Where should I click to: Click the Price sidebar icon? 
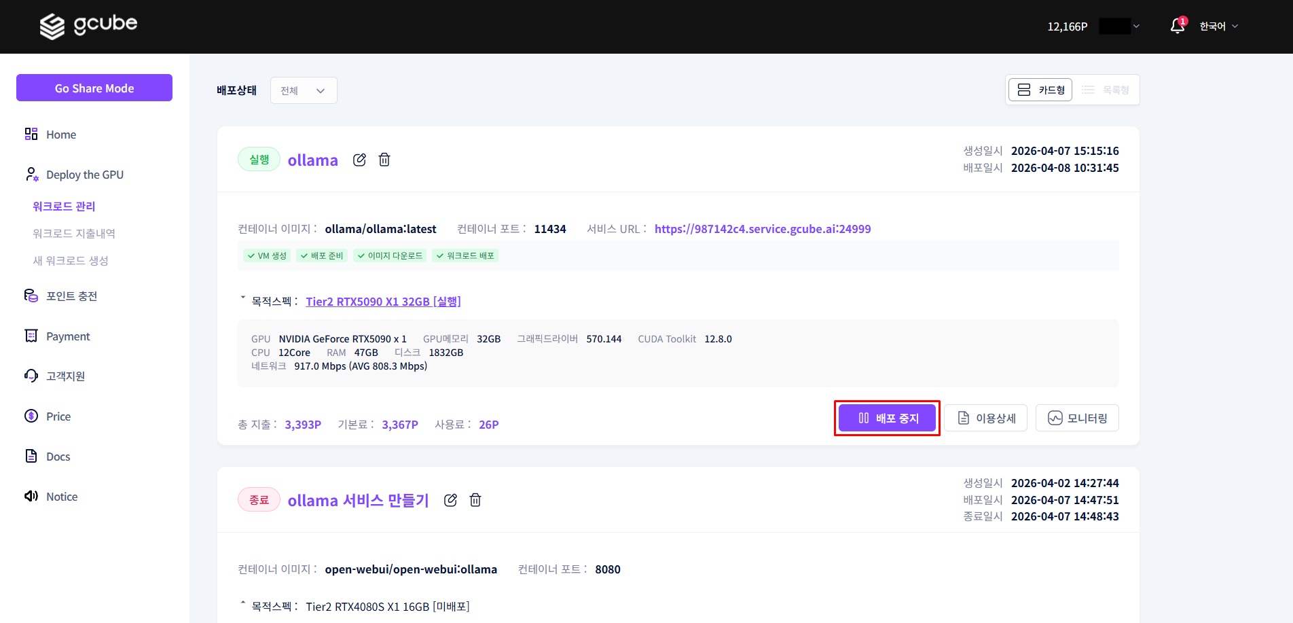pyautogui.click(x=31, y=416)
